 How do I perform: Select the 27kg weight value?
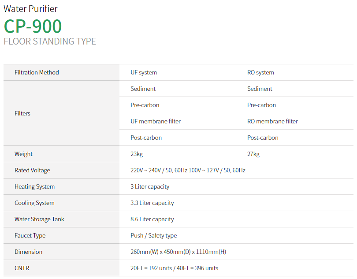[x=253, y=154]
